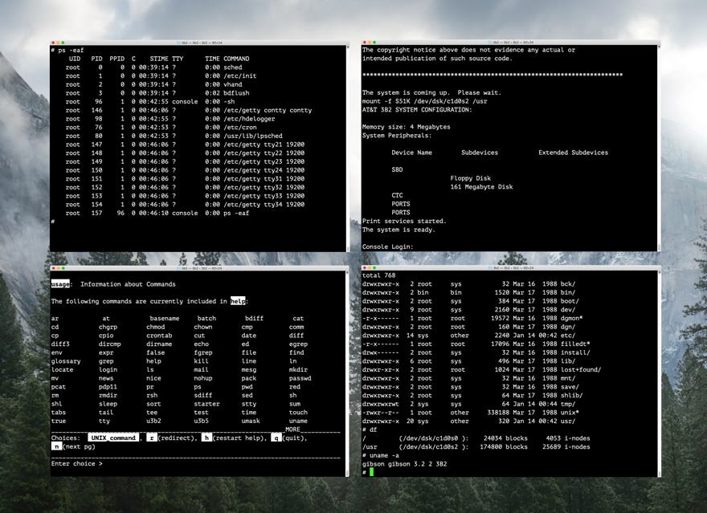Viewport: 707px width, 513px height.
Task: Select the q (quit) choice
Action: 276,438
